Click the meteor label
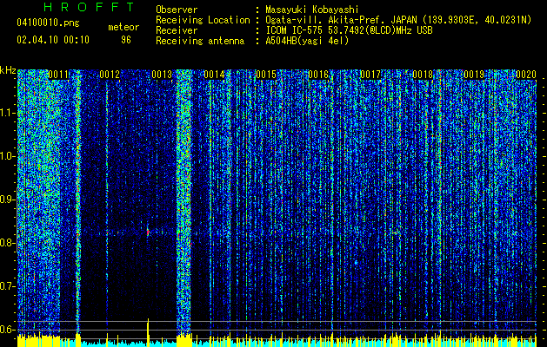Screen dimensions: 547x347 (123, 27)
